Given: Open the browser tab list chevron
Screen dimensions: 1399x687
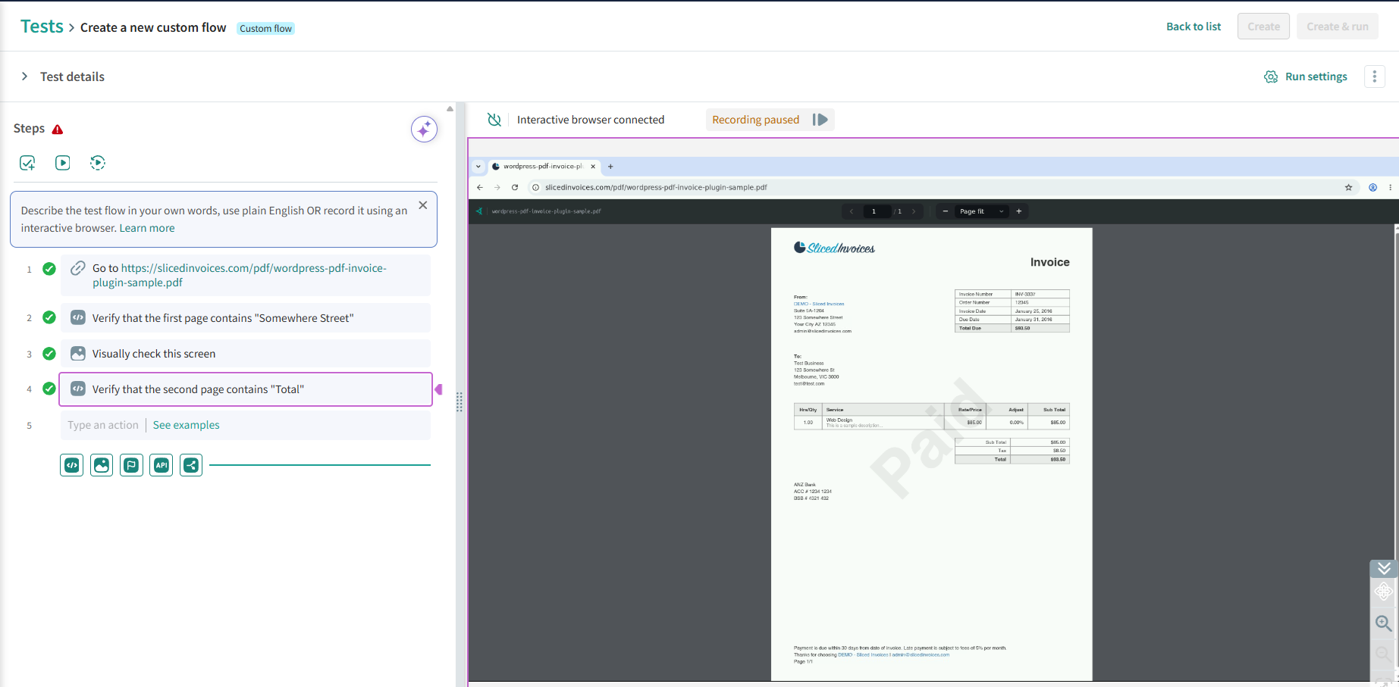Looking at the screenshot, I should tap(478, 167).
